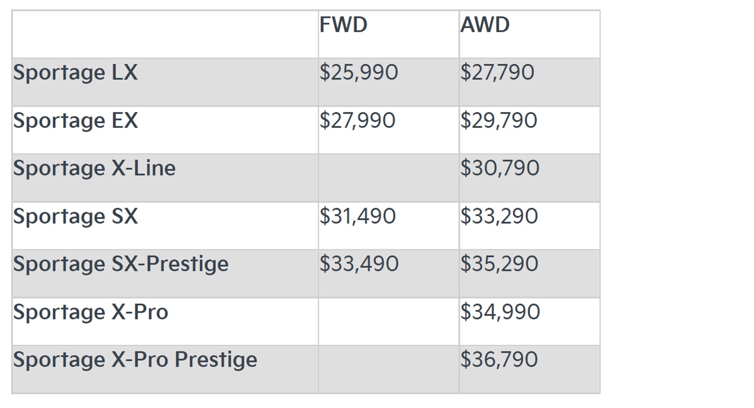The image size is (754, 408).
Task: Click the $27,990 Sportage EX FWD price
Action: [357, 120]
